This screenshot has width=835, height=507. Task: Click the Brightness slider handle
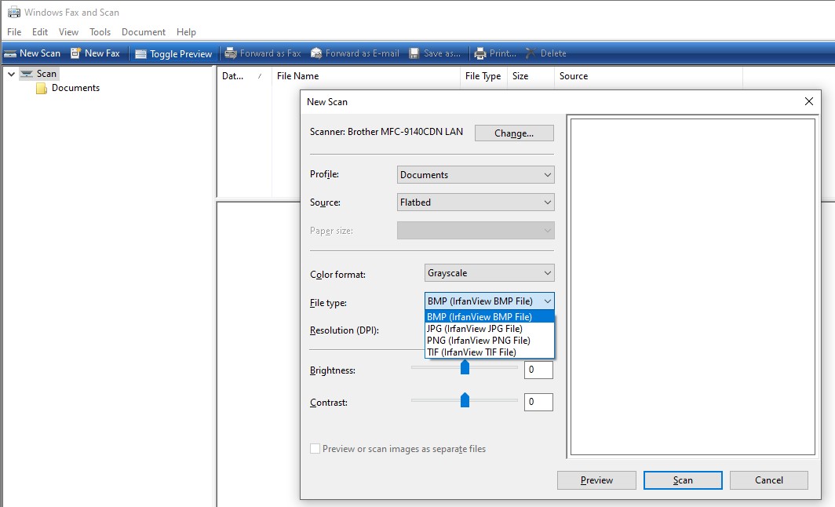465,367
